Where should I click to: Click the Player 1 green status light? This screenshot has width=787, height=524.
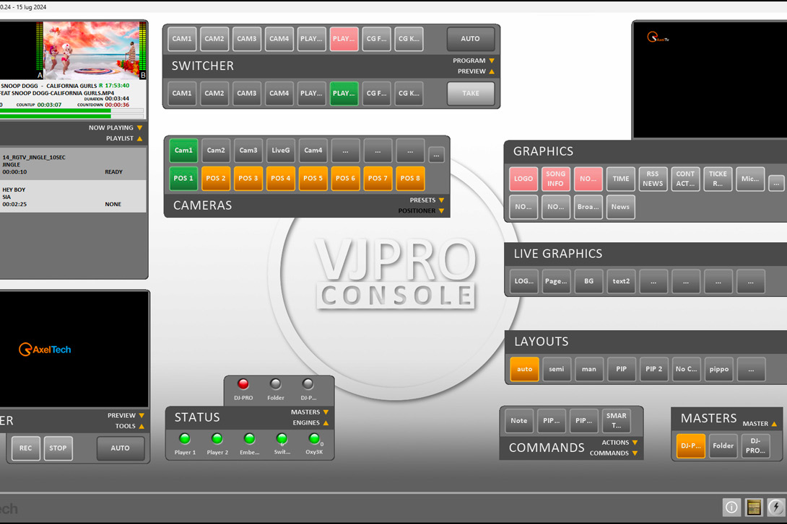185,439
